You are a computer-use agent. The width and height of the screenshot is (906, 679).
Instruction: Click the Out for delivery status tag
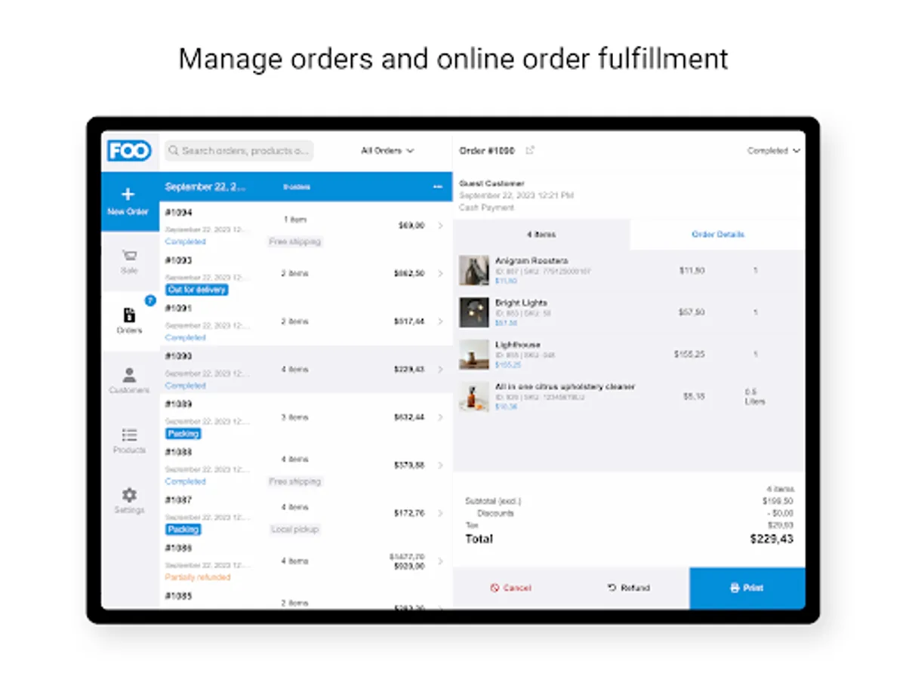tap(196, 290)
